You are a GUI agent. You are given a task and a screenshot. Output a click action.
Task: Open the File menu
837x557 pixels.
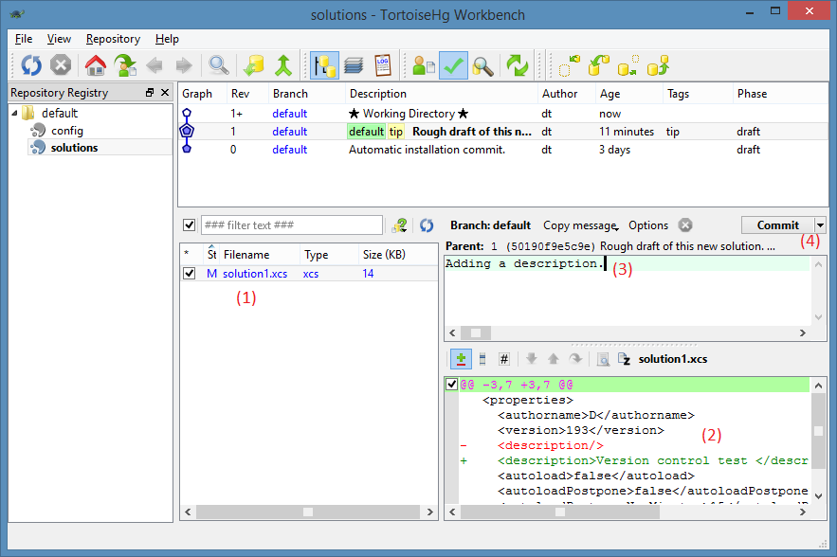tap(24, 39)
